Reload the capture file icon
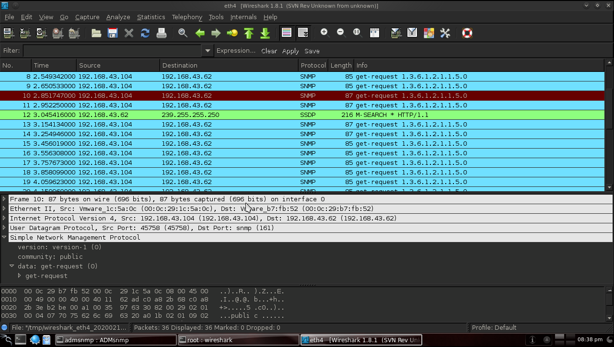 tap(145, 33)
